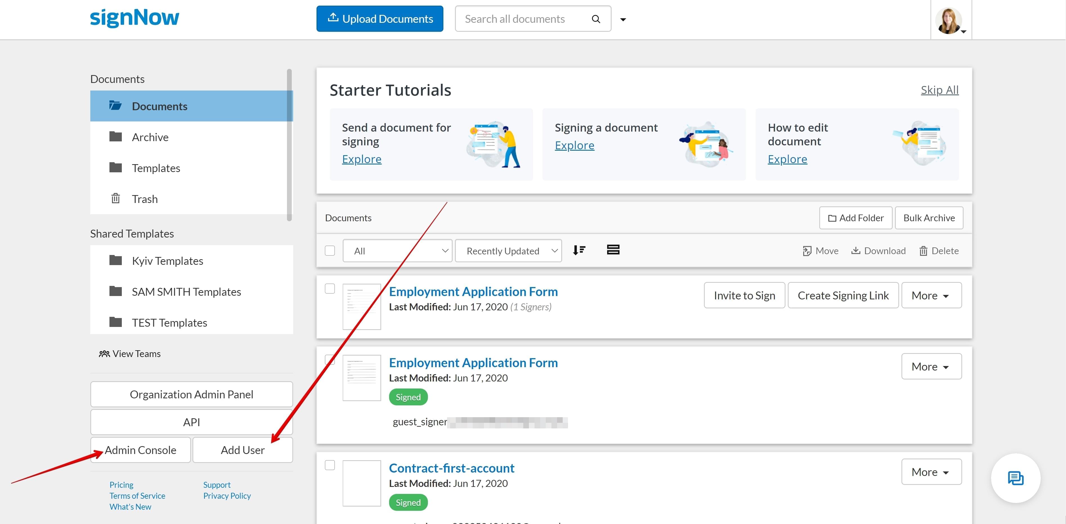Tick the Contract-first-account checkbox
Screen dimensions: 1066x524
(x=330, y=465)
